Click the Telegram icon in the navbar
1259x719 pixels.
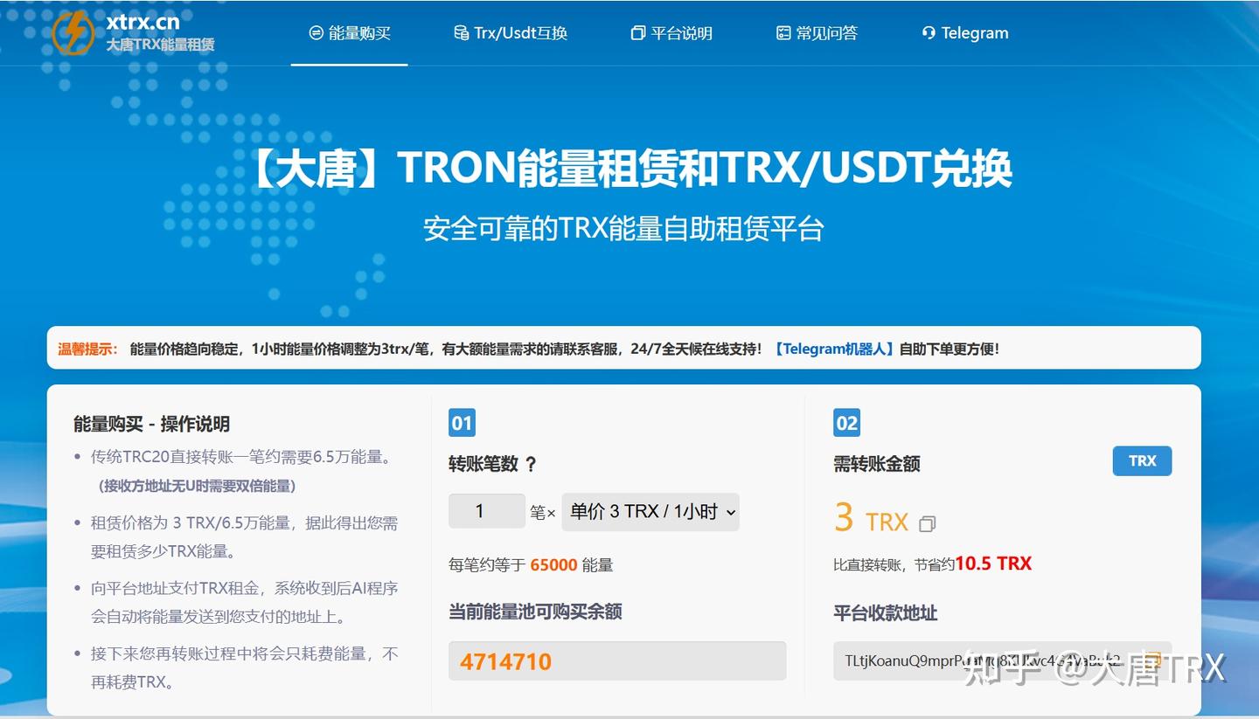click(928, 32)
